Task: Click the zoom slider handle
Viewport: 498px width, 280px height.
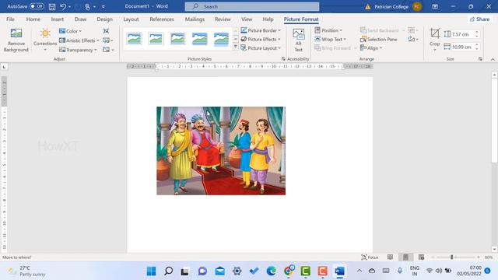Action: click(x=451, y=257)
